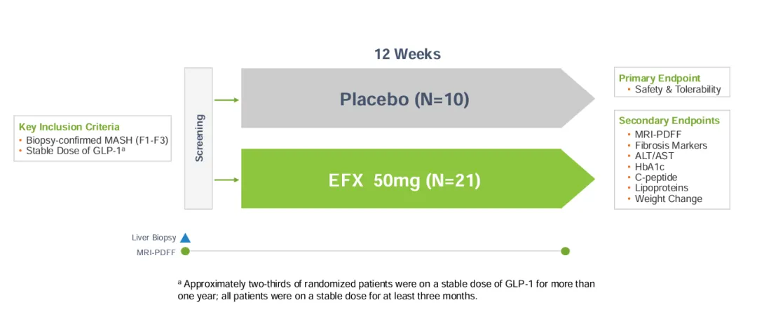Select the gray Placebo (N=10) arrow

[404, 99]
